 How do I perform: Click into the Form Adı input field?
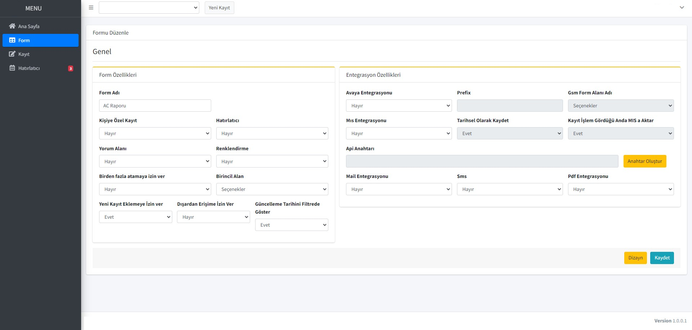pyautogui.click(x=155, y=106)
